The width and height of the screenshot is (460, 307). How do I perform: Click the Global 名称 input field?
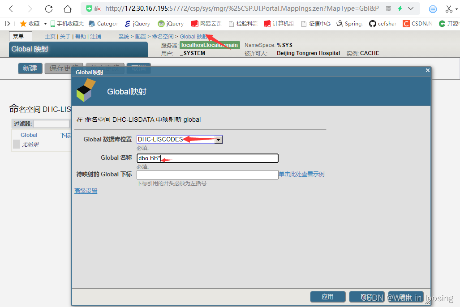click(x=207, y=158)
